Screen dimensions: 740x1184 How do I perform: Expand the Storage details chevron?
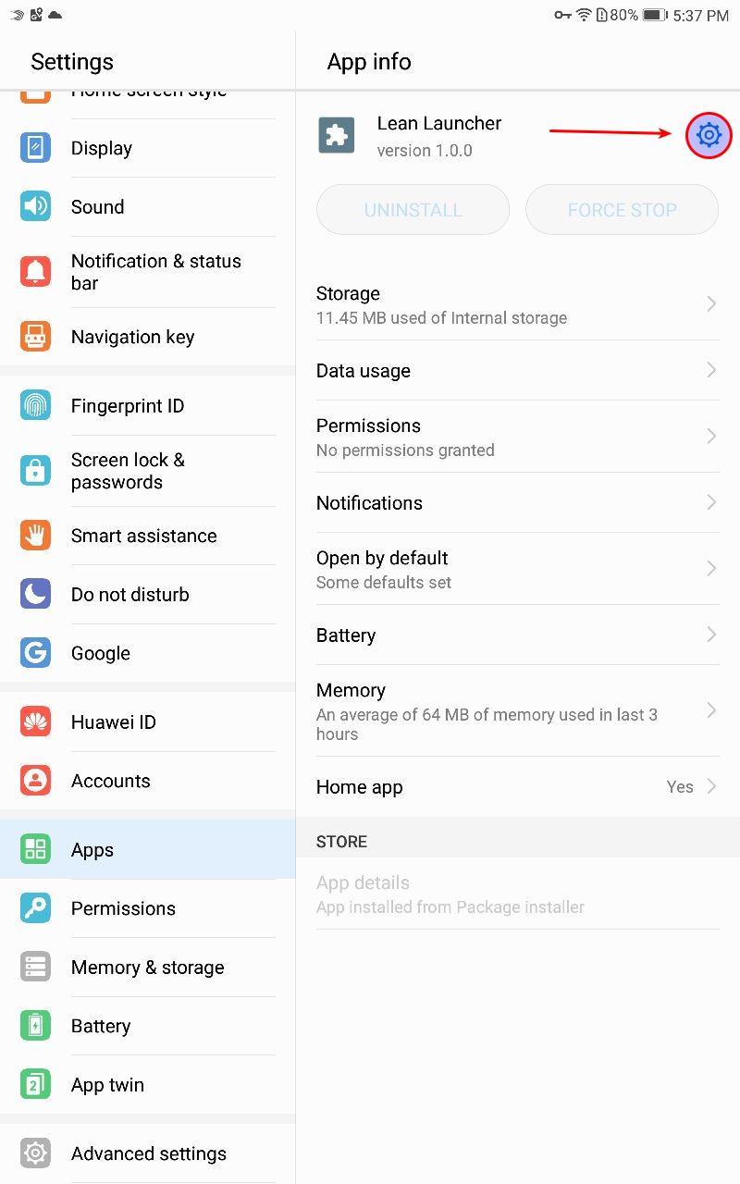tap(710, 303)
